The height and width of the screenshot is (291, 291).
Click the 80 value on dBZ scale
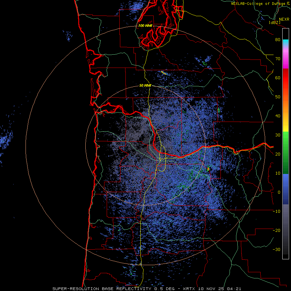(278, 40)
